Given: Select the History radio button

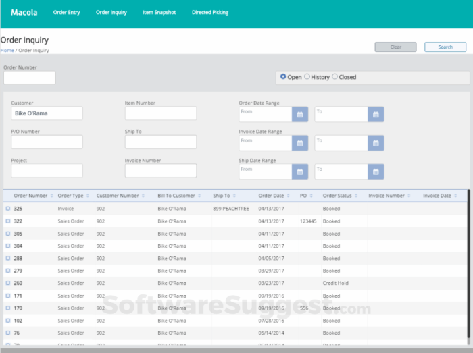Looking at the screenshot, I should pos(307,76).
